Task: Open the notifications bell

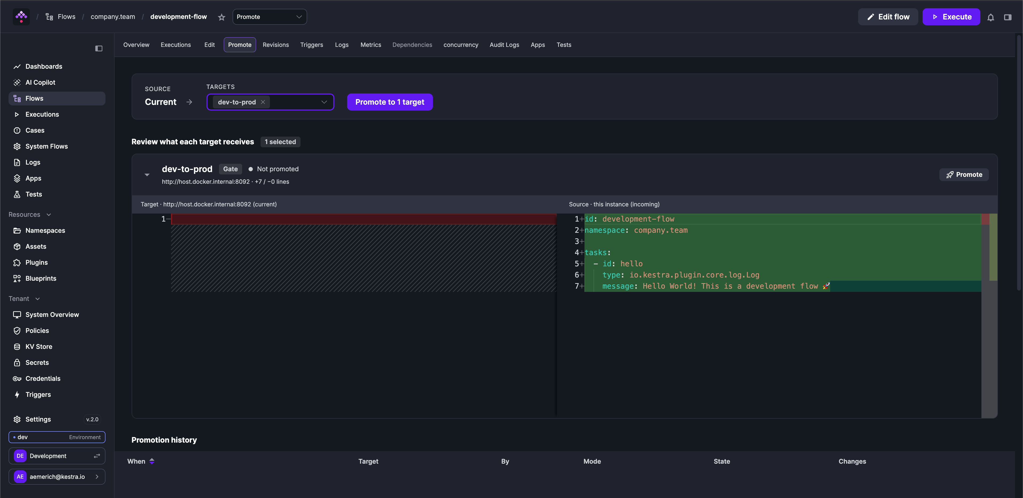Action: click(x=990, y=17)
